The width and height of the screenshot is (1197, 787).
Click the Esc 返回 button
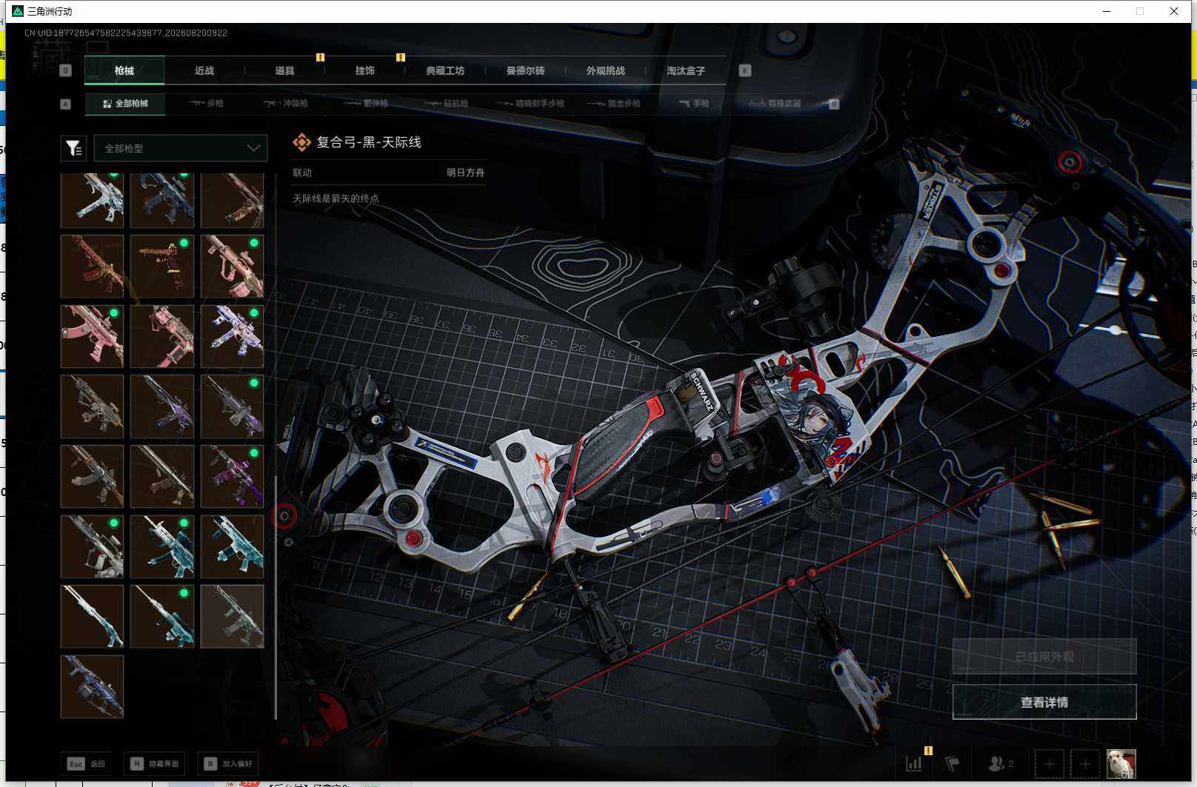pyautogui.click(x=87, y=763)
